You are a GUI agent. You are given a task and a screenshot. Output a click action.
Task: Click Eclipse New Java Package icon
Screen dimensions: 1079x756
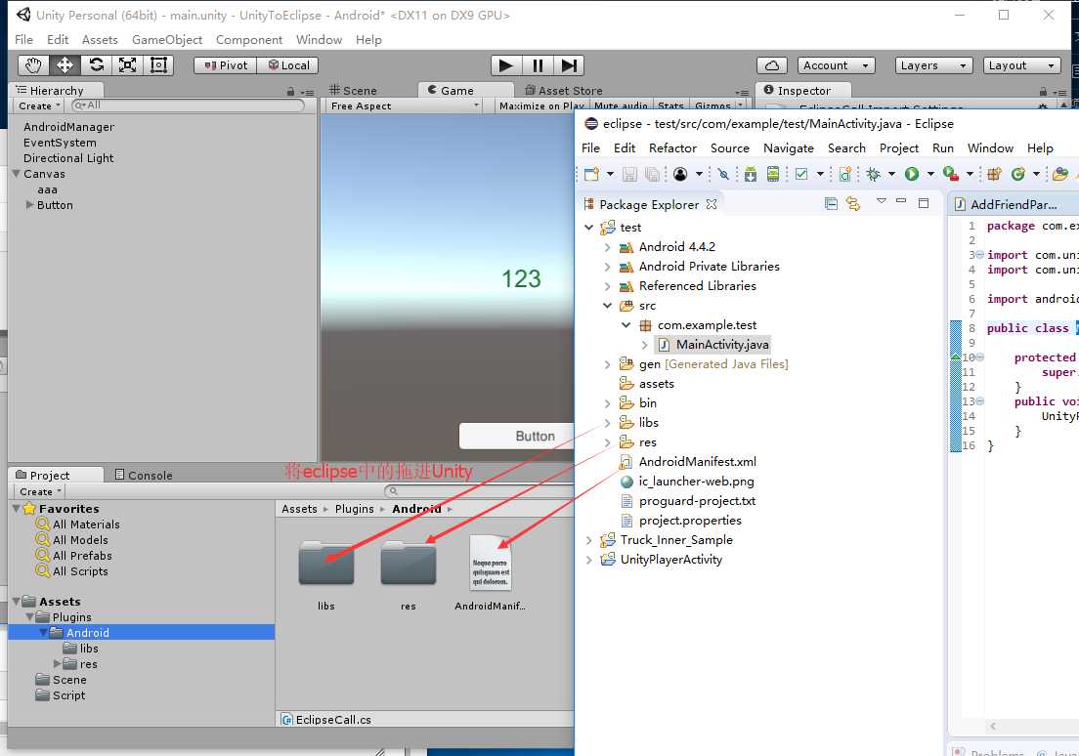994,174
